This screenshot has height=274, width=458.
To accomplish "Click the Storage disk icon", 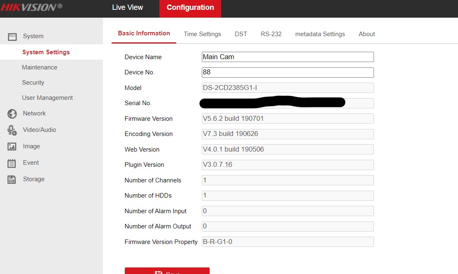I will pyautogui.click(x=12, y=180).
